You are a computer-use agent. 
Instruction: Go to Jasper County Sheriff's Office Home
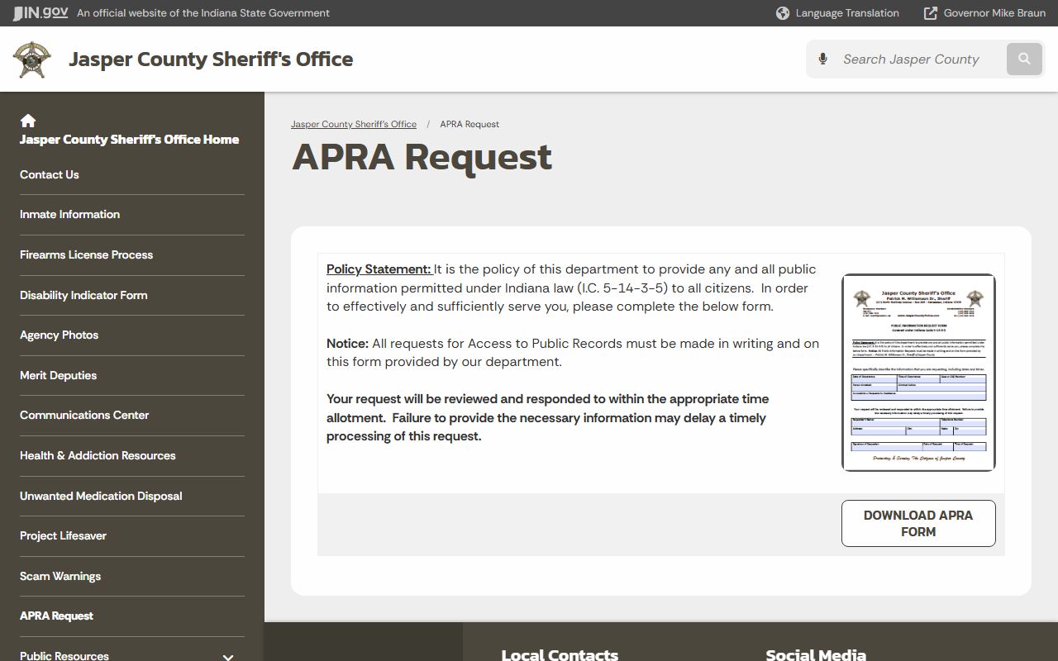129,140
